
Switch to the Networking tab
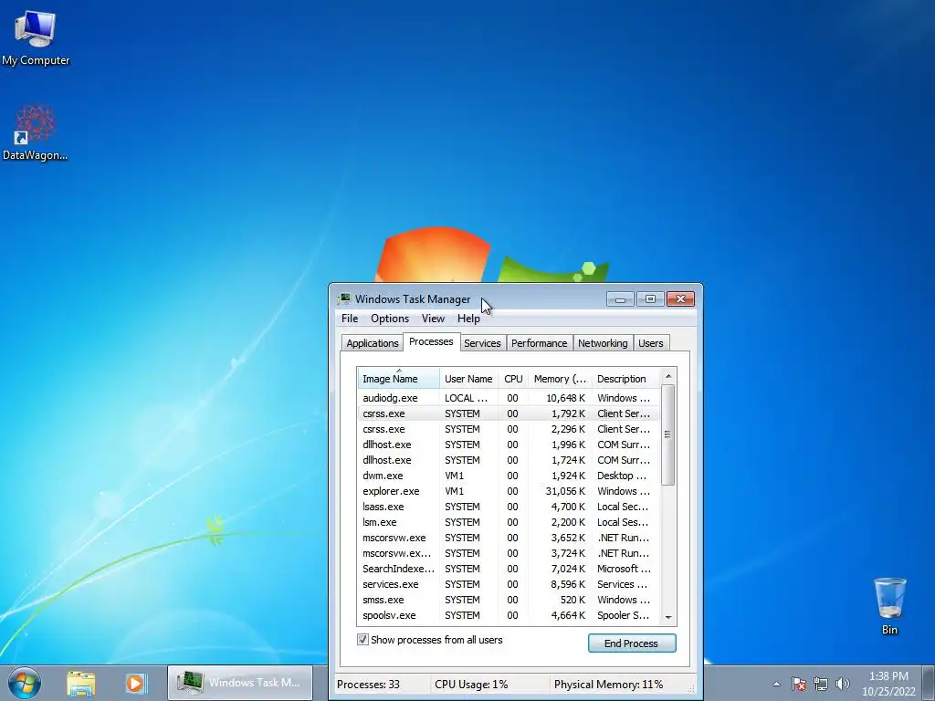pos(603,343)
